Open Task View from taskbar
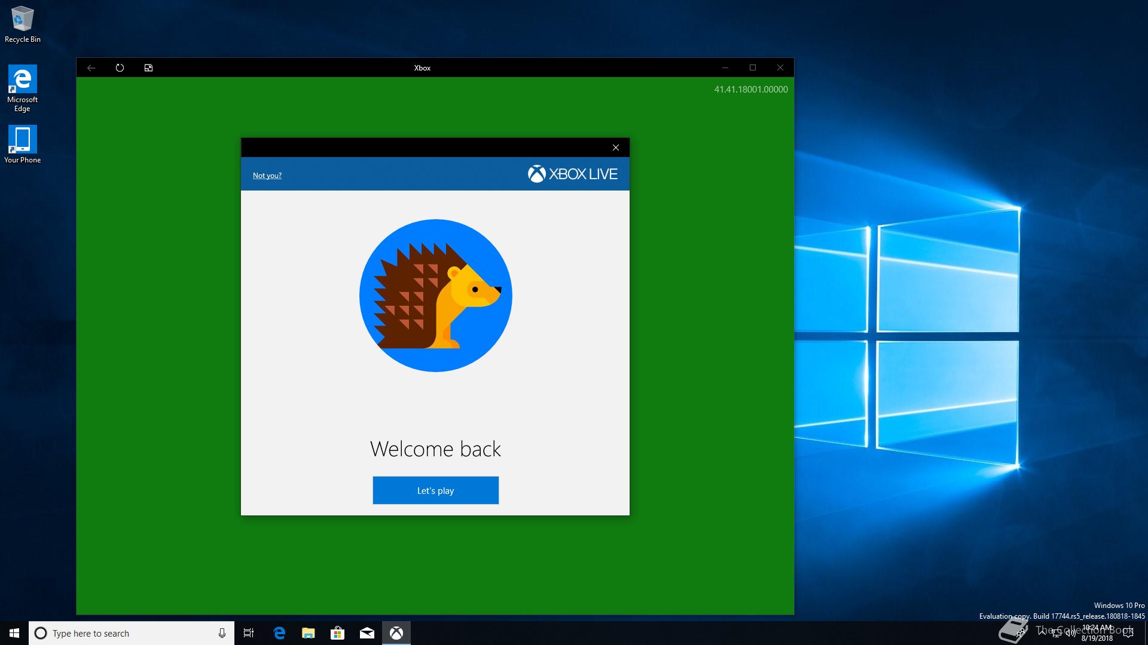1148x645 pixels. 249,633
